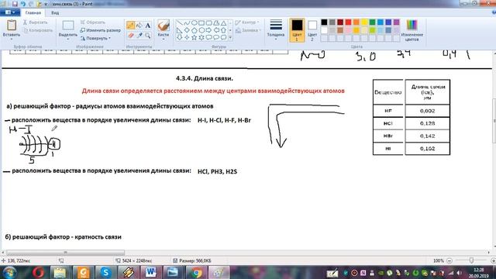Click Изменить размер (Resize) button
The image size is (496, 279).
click(x=101, y=30)
